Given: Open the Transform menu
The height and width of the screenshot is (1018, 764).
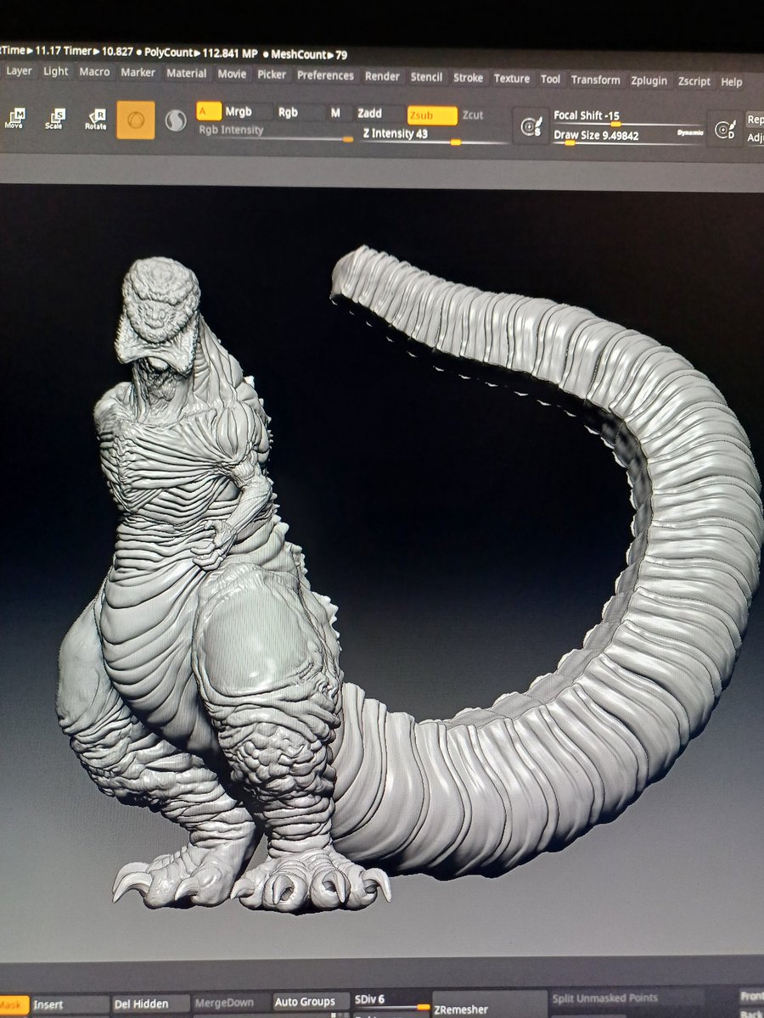Looking at the screenshot, I should tap(595, 80).
